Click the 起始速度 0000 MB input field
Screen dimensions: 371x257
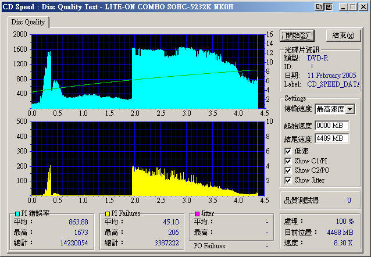point(331,126)
